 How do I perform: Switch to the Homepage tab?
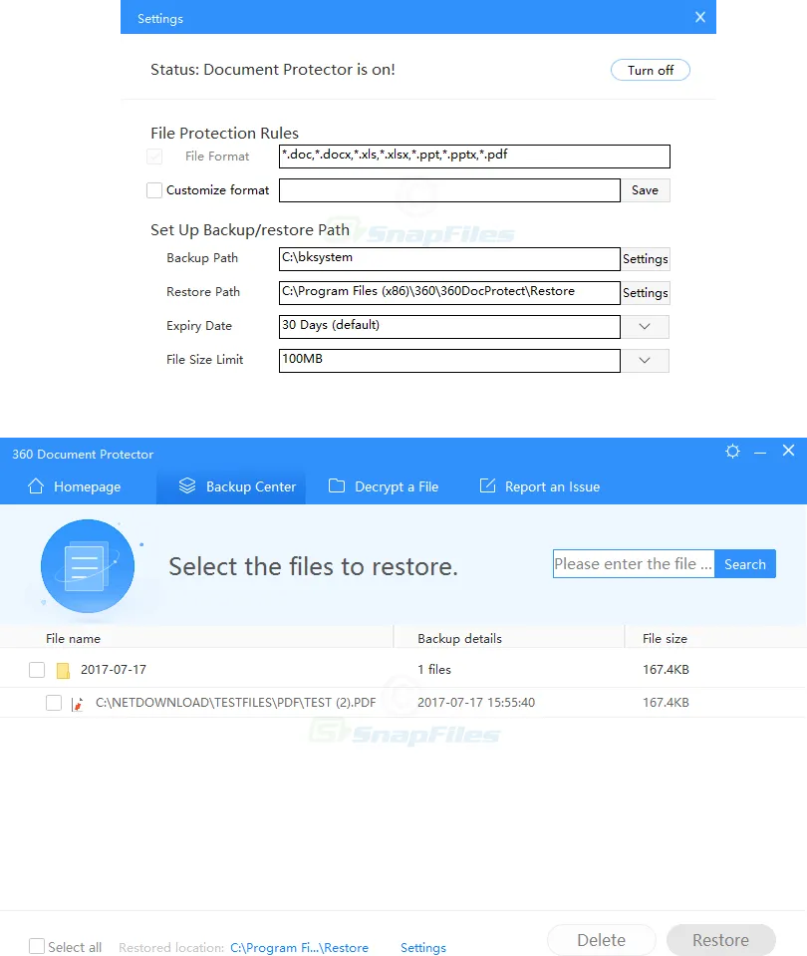(x=75, y=486)
